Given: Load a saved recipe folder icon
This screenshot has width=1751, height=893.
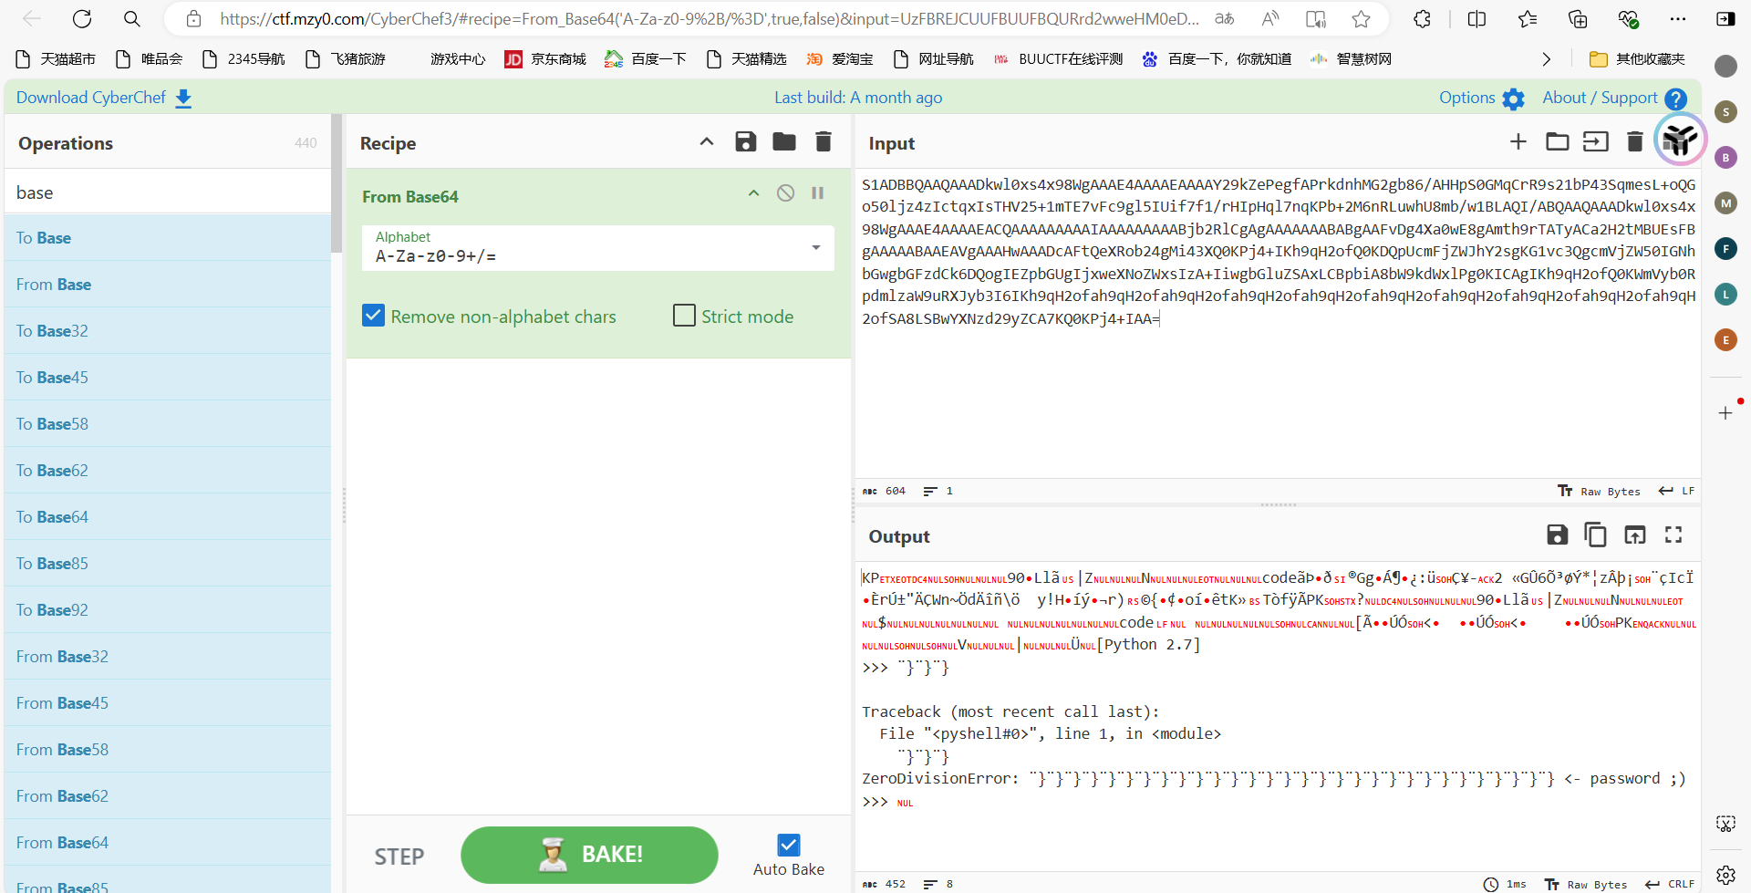Looking at the screenshot, I should coord(784,141).
